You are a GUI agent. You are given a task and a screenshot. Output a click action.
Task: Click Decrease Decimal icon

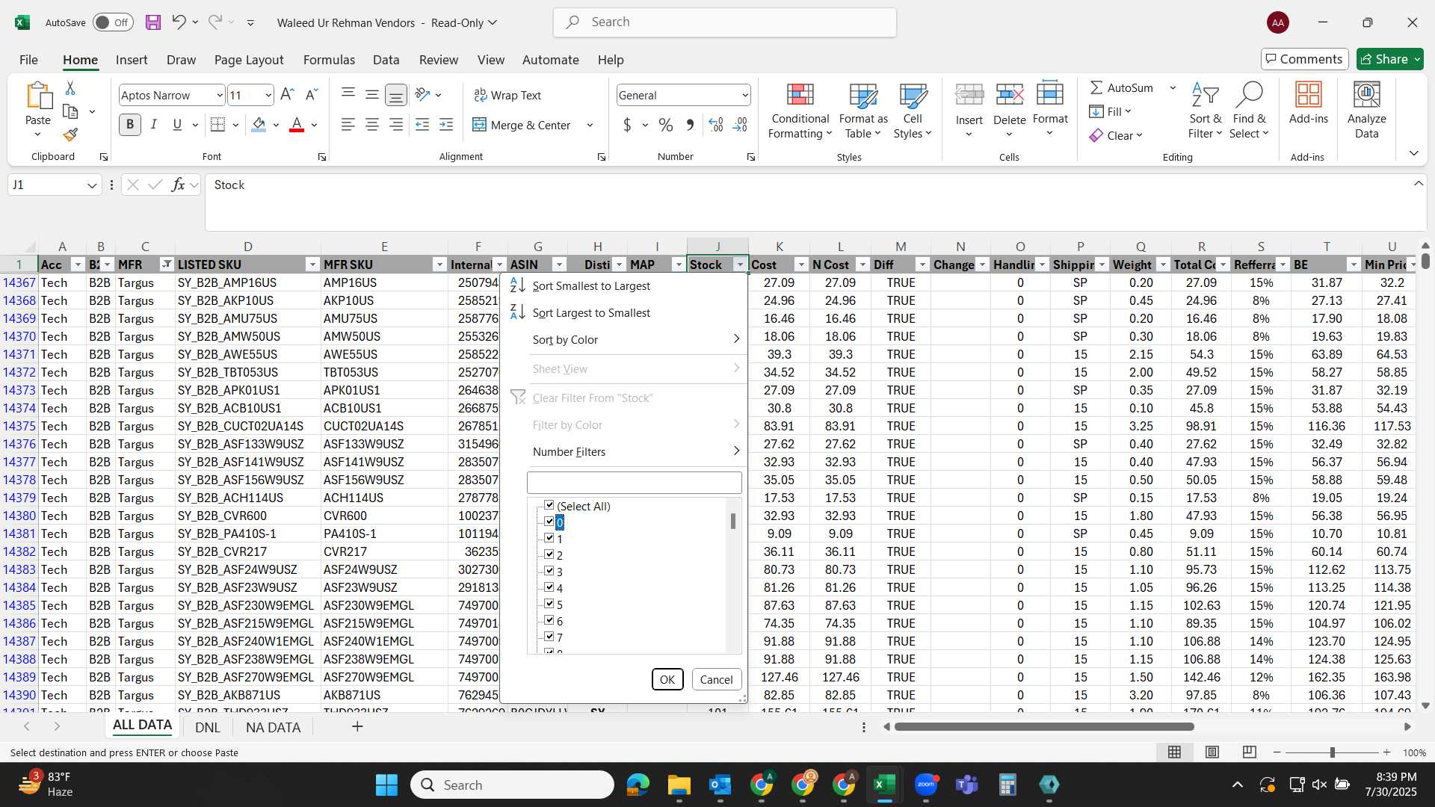740,125
